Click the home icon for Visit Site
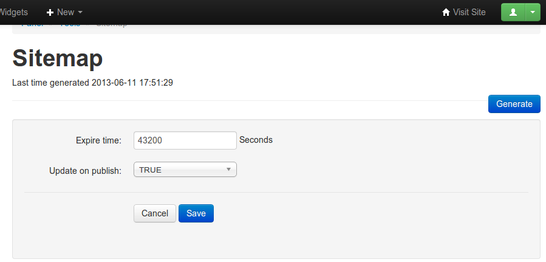Image resolution: width=546 pixels, height=262 pixels. point(446,12)
